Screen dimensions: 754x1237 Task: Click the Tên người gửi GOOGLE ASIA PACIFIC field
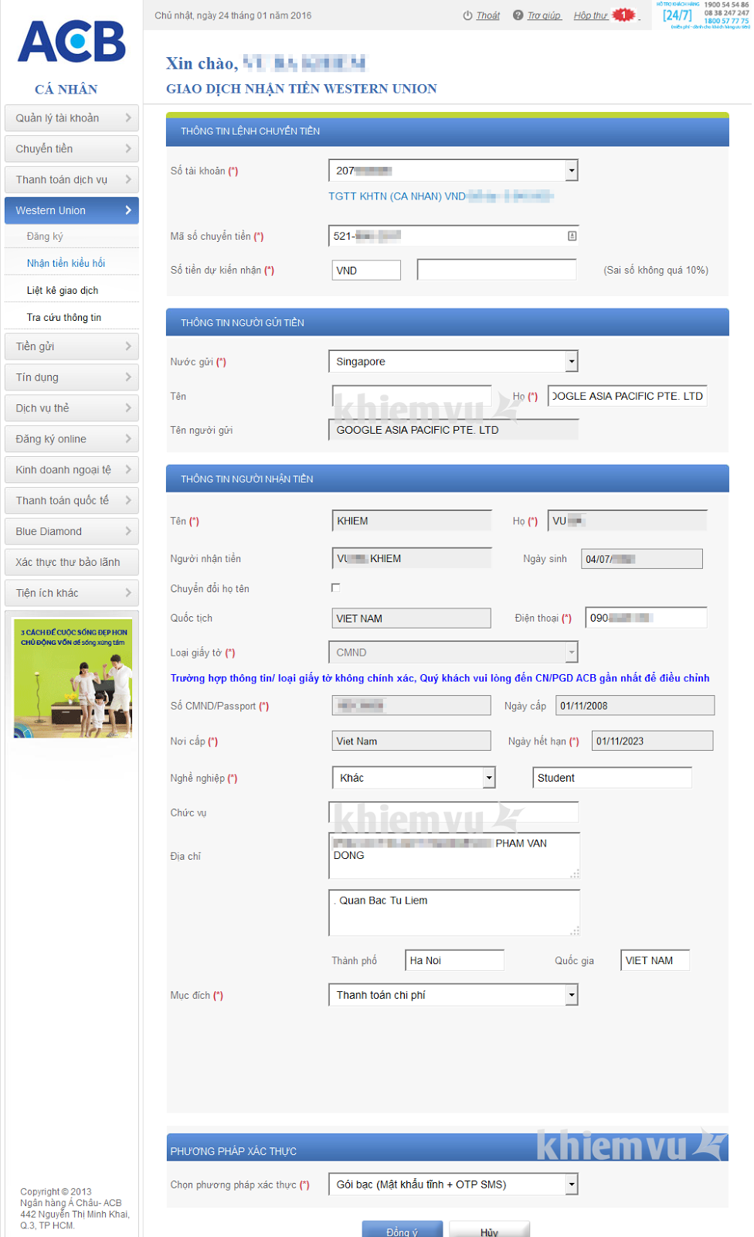click(453, 430)
